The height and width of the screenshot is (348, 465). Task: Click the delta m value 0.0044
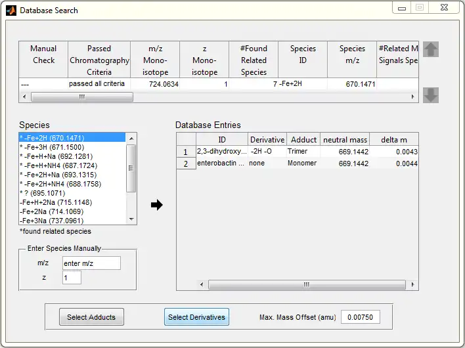[x=394, y=163]
